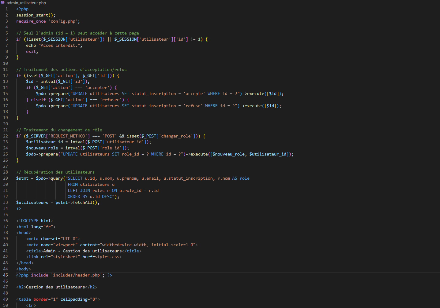The image size is (440, 308).
Task: Click the <!DOCTYPE html> declaration
Action: (35, 221)
